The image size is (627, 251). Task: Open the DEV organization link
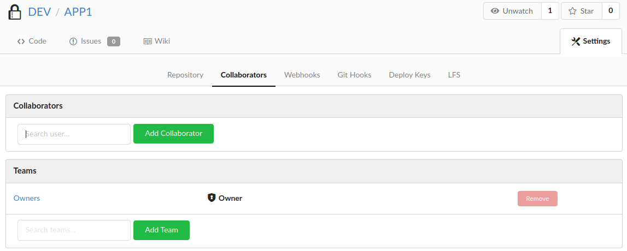[39, 11]
